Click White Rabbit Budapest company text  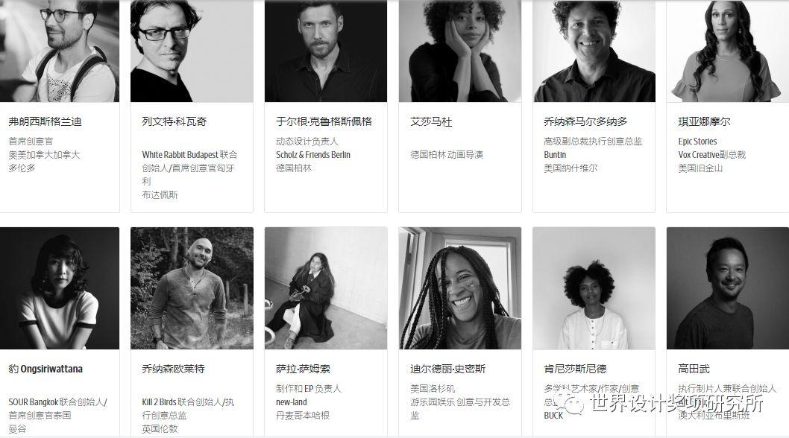(x=180, y=155)
